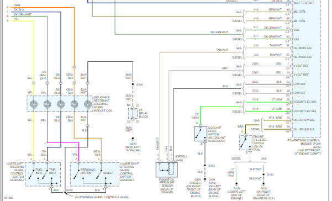The image size is (332, 201).
Task: Click the G108 lower left side of engine label
Action: pos(237,193)
